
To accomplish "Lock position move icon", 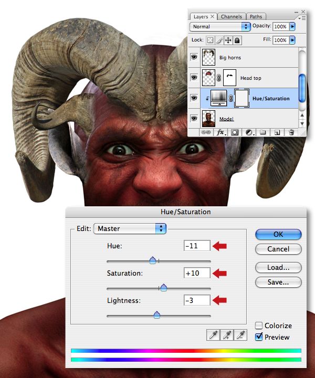I will coord(228,40).
